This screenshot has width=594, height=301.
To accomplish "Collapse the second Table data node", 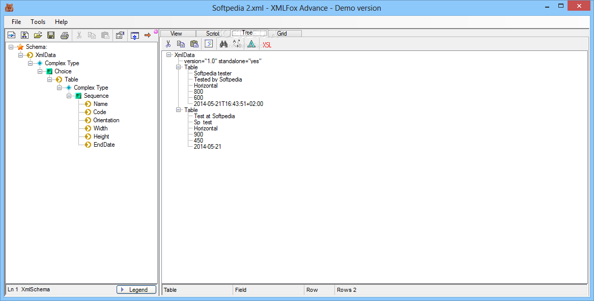I will pyautogui.click(x=179, y=110).
